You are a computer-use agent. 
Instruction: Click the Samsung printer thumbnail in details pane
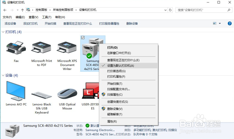coord(12,131)
